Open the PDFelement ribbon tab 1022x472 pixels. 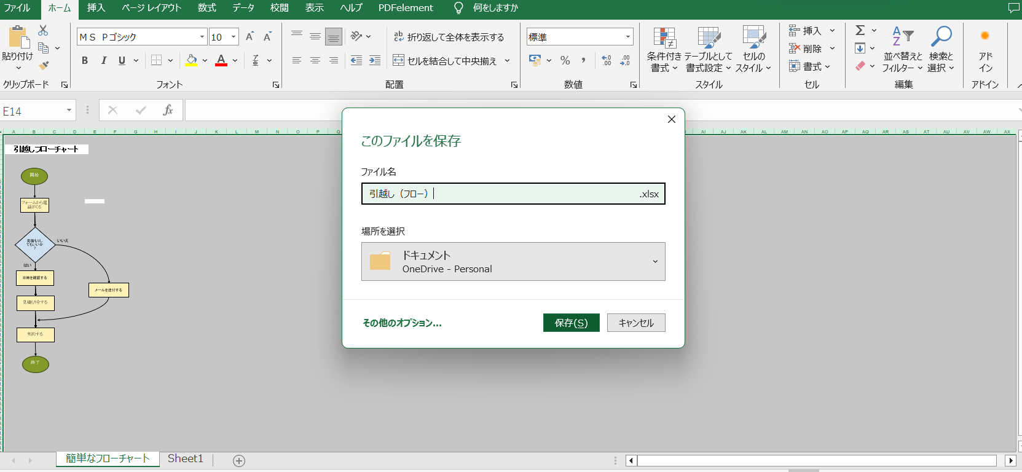[x=406, y=8]
